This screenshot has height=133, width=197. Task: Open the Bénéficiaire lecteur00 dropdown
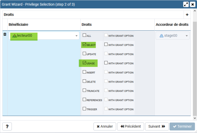pyautogui.click(x=76, y=36)
